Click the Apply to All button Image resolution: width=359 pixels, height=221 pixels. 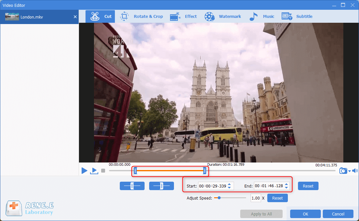(261, 214)
